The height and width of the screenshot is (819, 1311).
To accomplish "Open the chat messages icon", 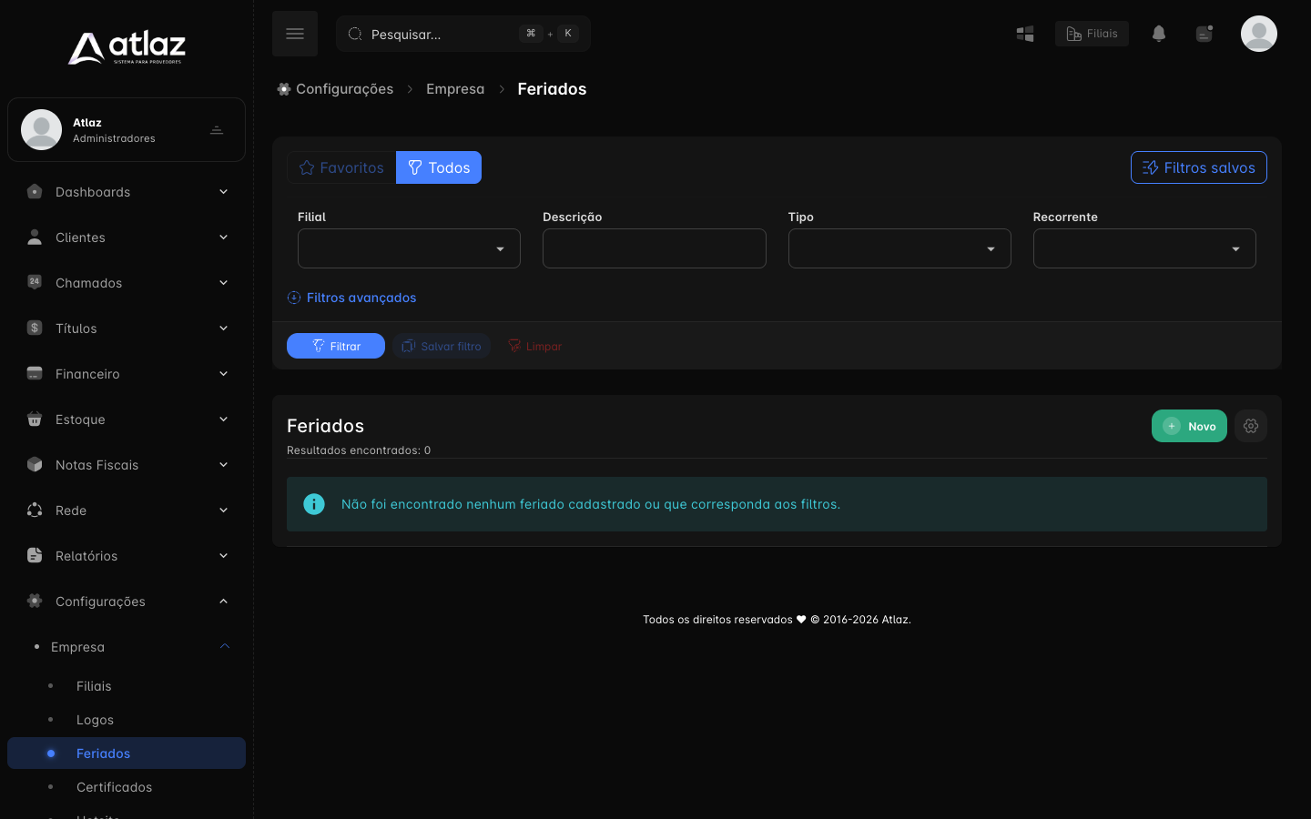I will (x=1204, y=34).
